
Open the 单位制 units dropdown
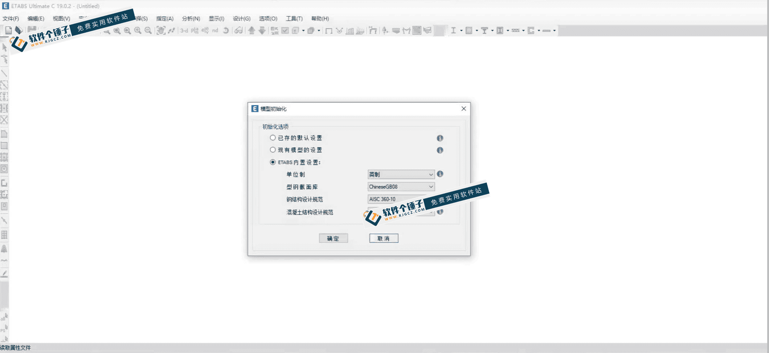401,174
